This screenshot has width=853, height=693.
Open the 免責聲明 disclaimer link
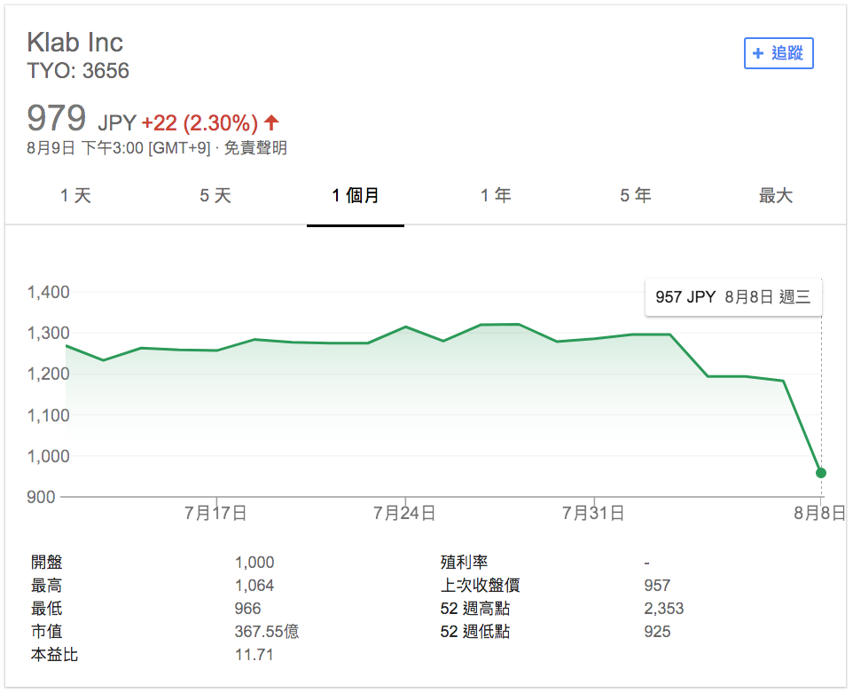coord(255,148)
